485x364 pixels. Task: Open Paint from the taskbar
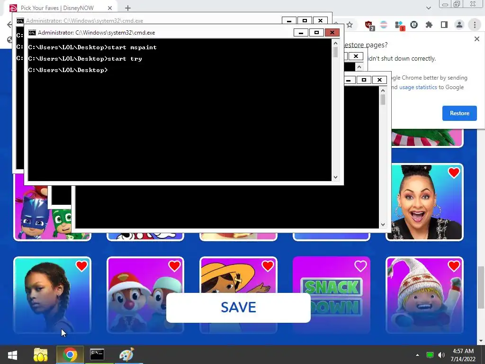tap(126, 355)
